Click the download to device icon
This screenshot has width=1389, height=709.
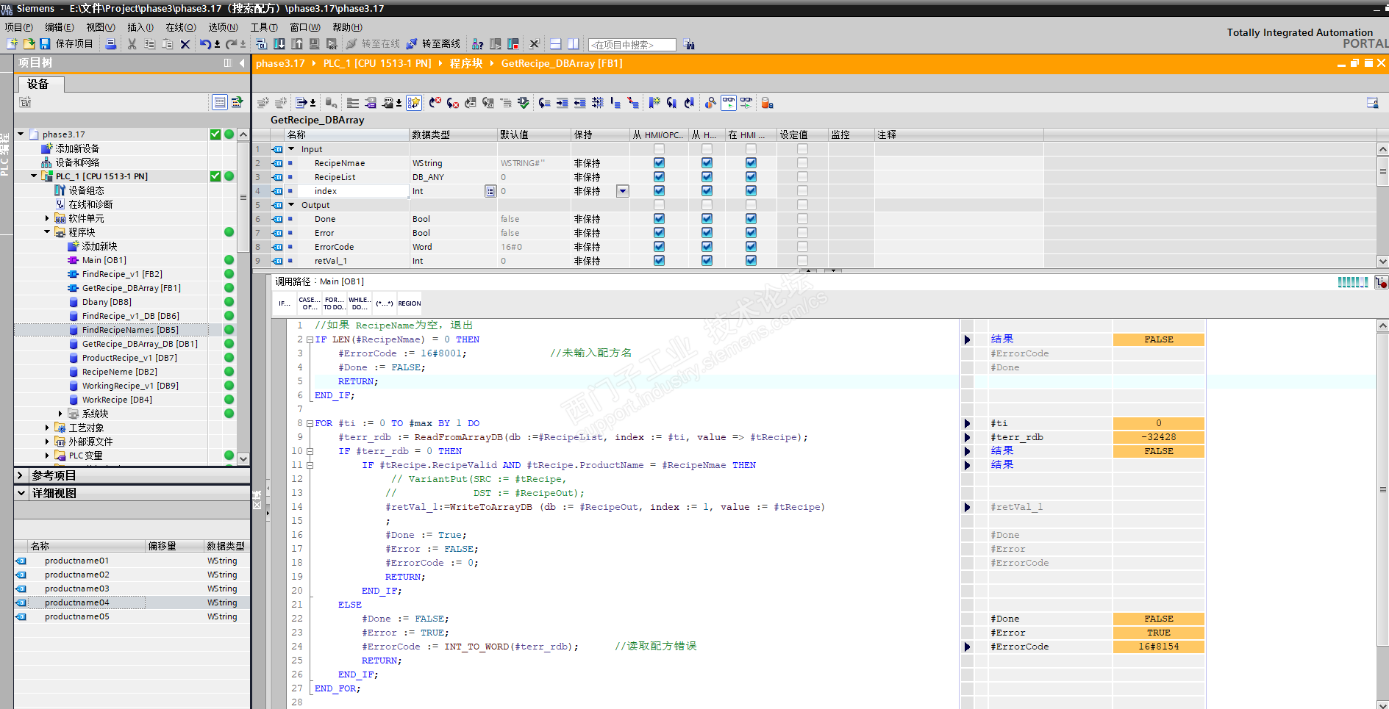click(x=279, y=44)
